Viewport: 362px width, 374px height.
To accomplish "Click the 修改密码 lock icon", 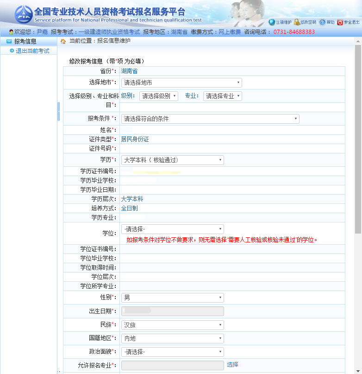I will 296,22.
